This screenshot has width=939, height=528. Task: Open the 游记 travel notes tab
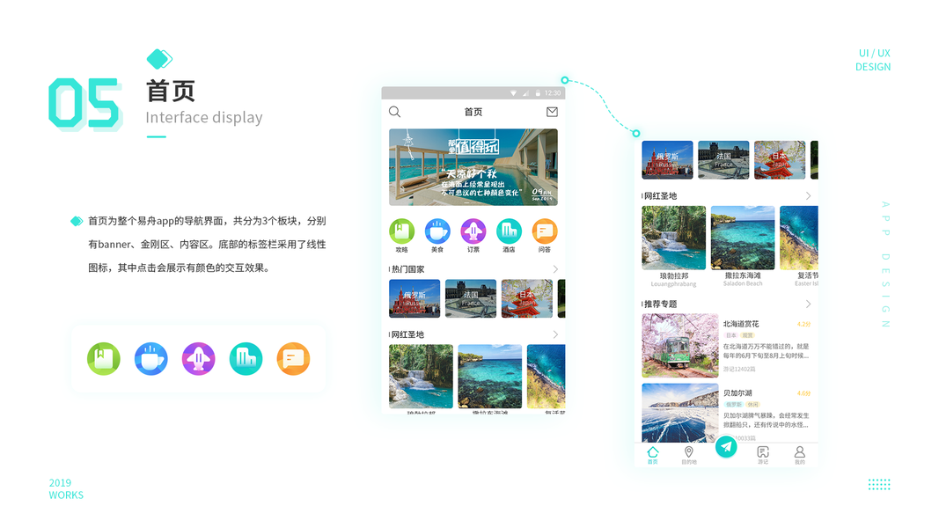pos(763,455)
